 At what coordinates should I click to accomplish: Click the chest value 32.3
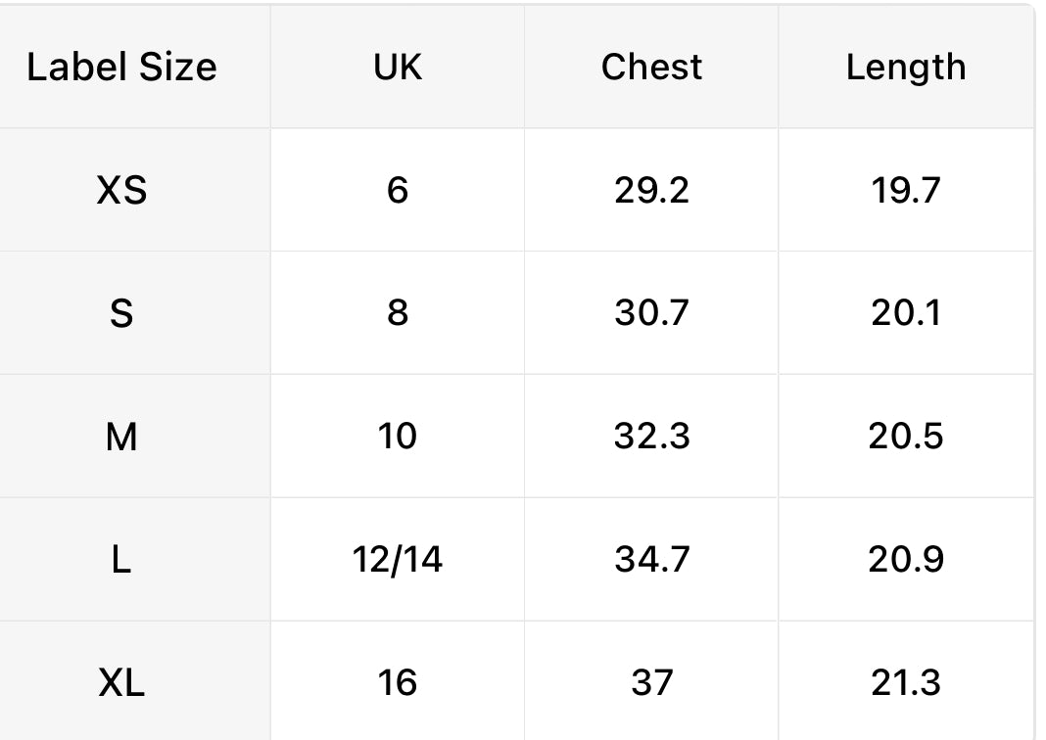pyautogui.click(x=651, y=437)
